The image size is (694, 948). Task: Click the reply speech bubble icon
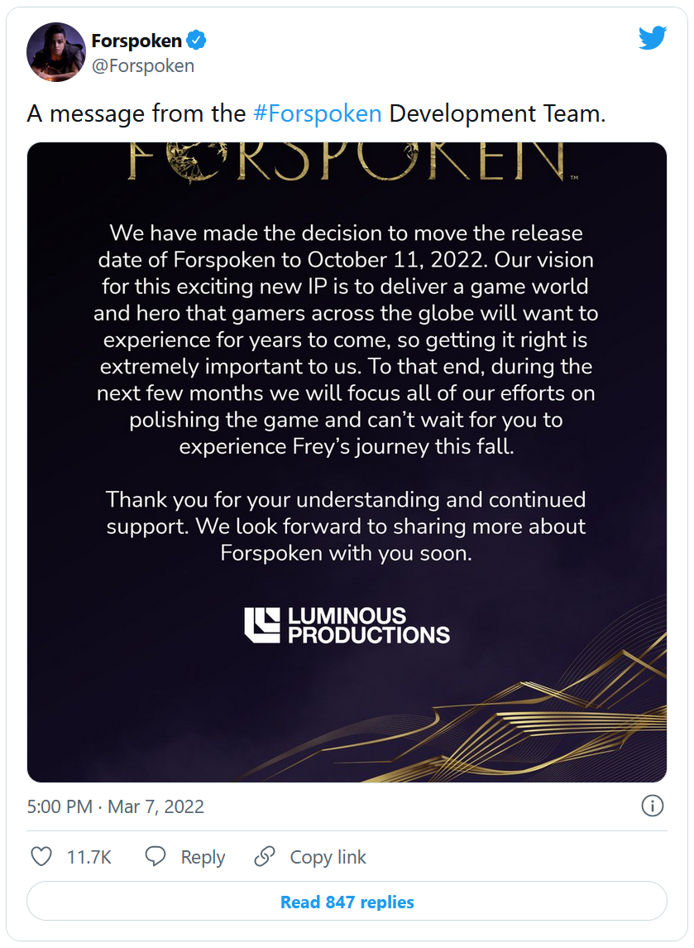point(156,857)
